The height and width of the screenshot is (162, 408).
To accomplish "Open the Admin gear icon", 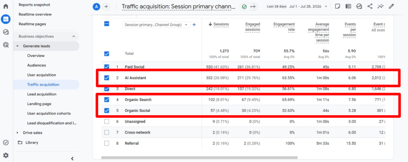I will [x=6, y=155].
